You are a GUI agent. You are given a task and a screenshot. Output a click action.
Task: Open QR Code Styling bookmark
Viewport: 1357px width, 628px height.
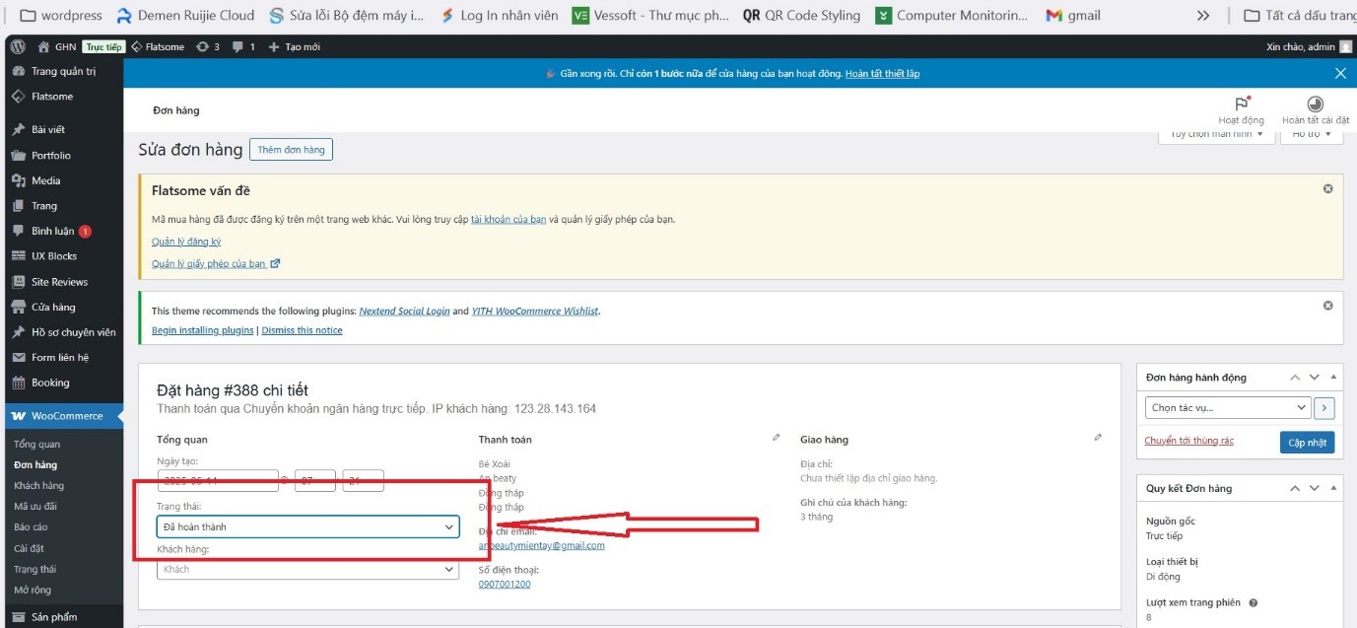pyautogui.click(x=801, y=16)
